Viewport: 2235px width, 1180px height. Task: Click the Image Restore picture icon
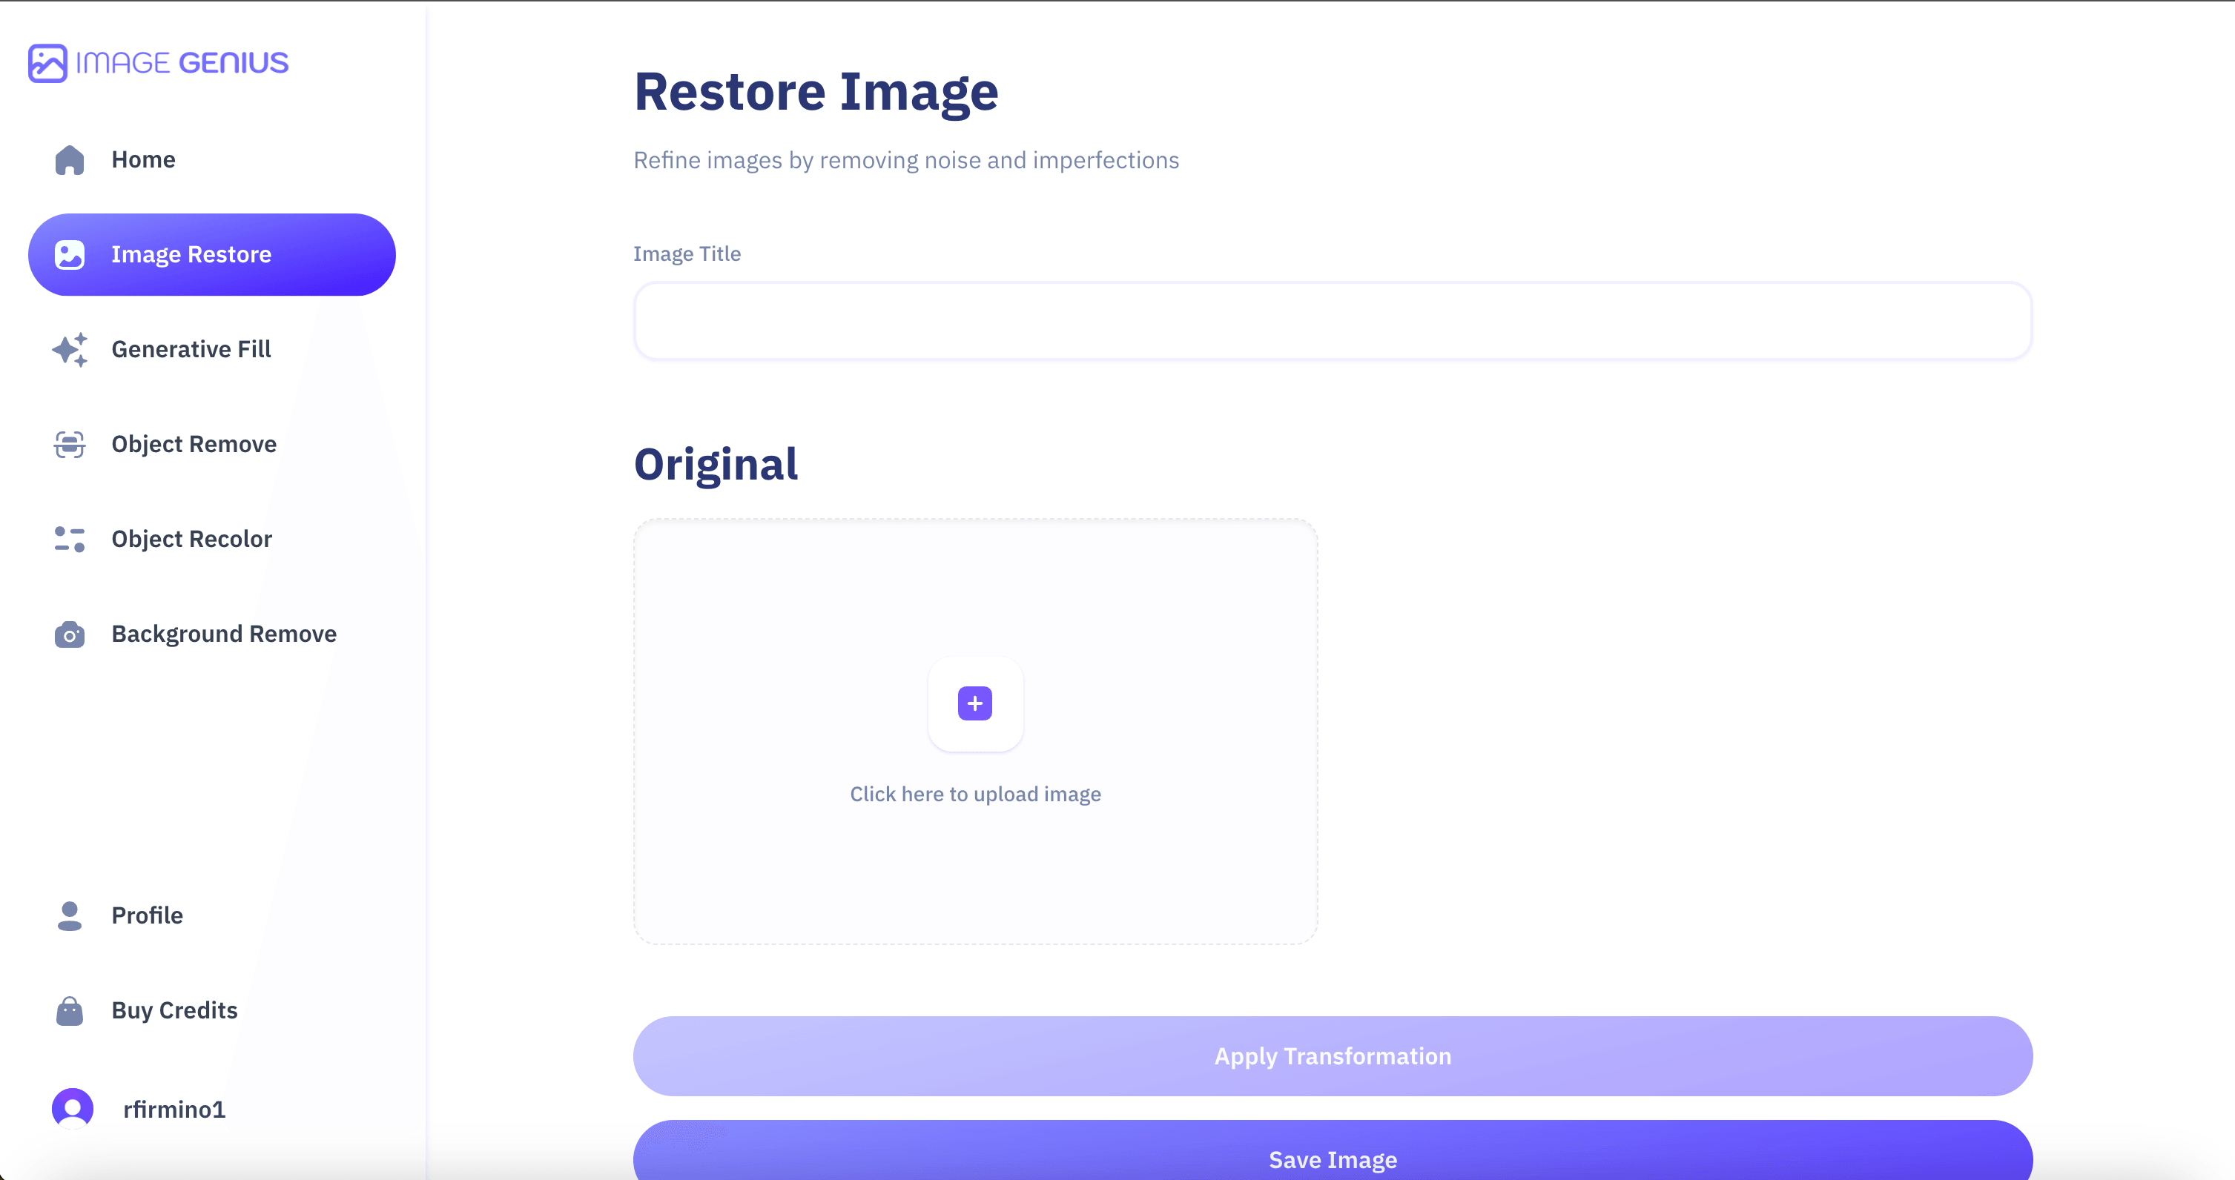pyautogui.click(x=70, y=254)
